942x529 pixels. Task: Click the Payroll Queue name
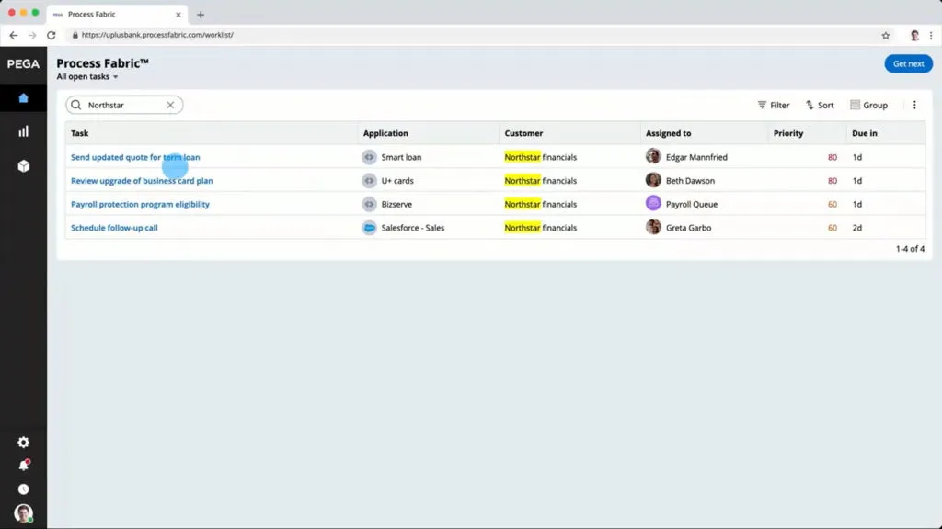click(x=692, y=204)
